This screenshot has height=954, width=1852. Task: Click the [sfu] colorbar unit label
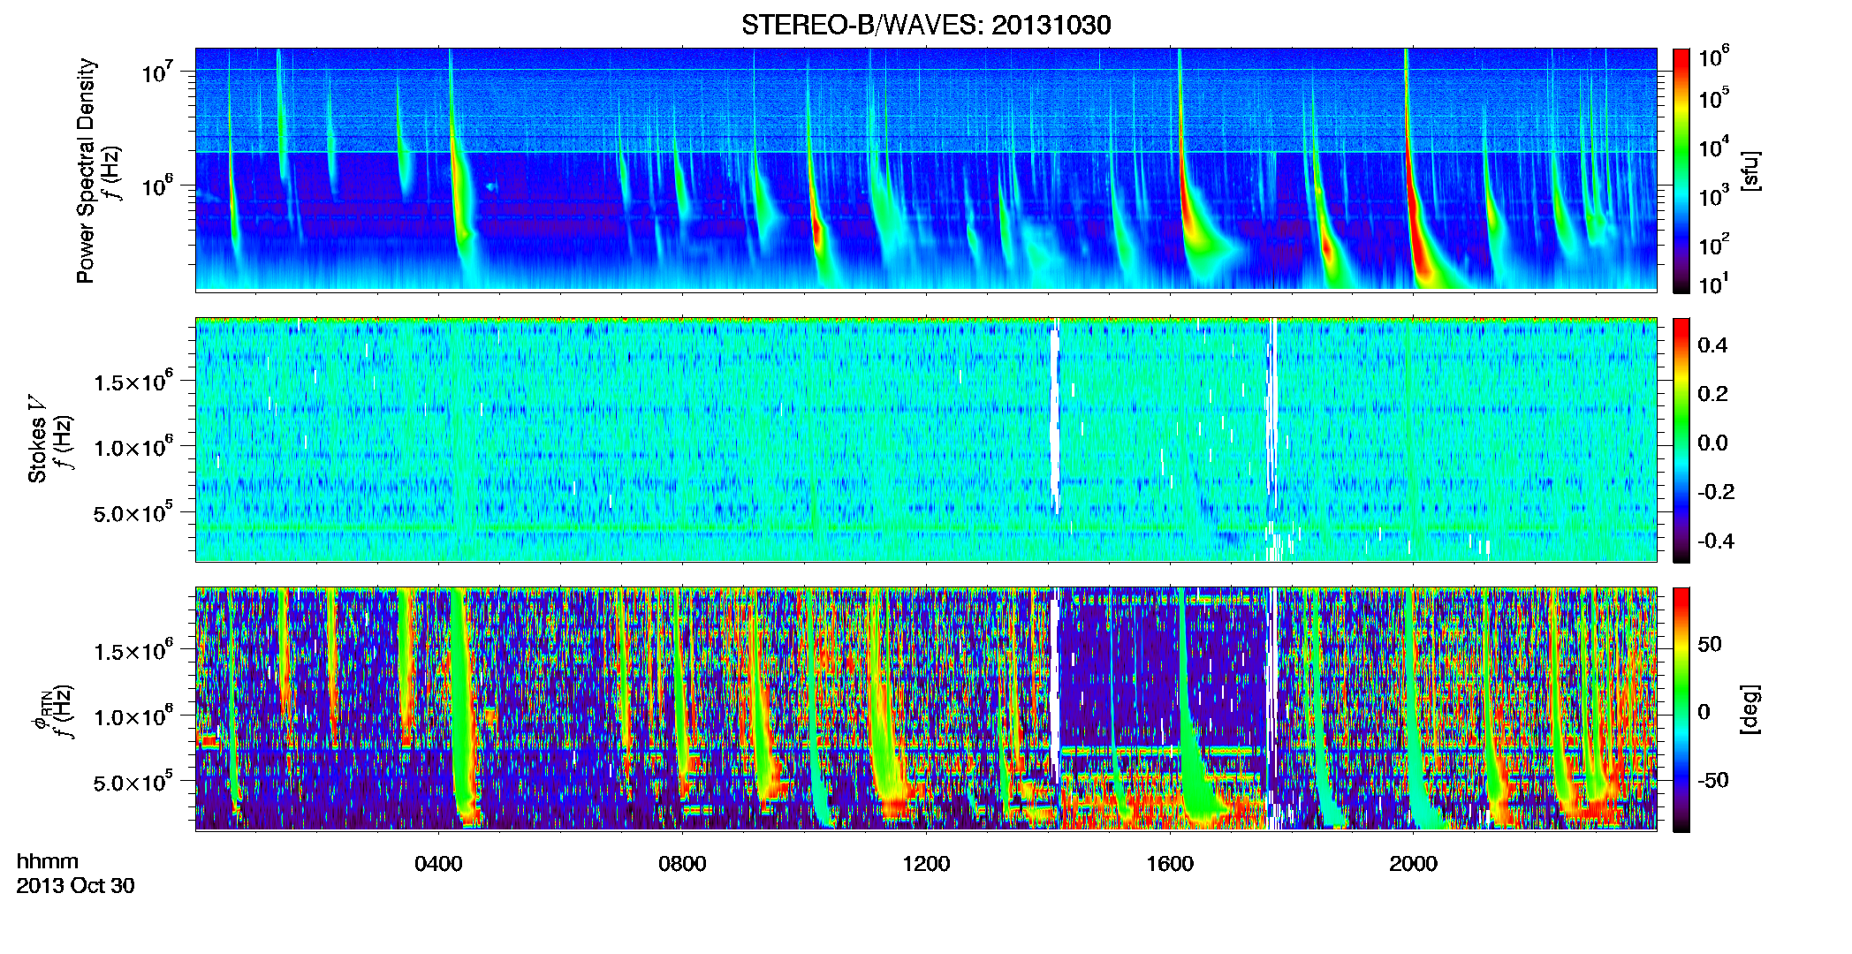tap(1750, 170)
